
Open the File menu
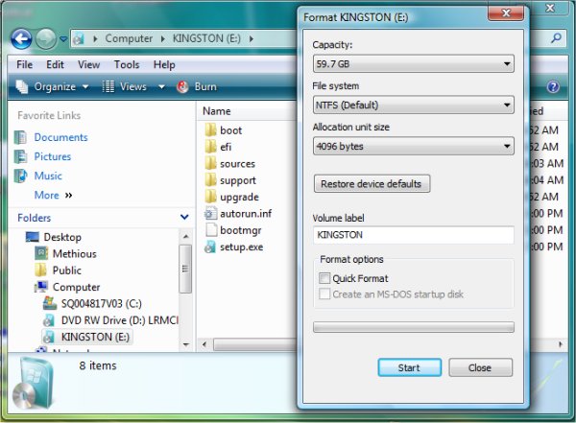pos(24,65)
